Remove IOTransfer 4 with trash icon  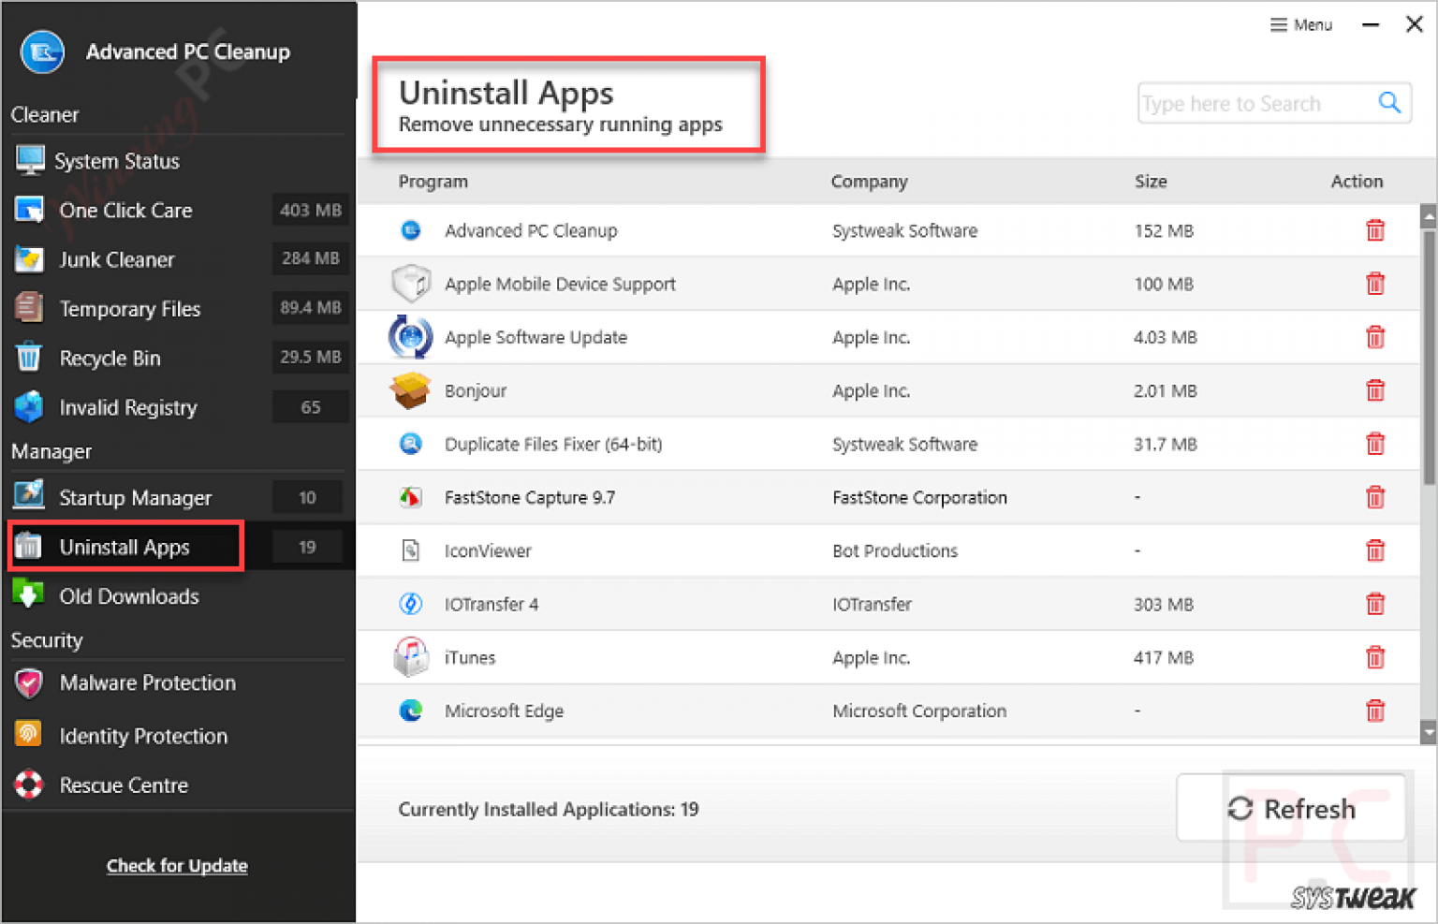point(1374,604)
